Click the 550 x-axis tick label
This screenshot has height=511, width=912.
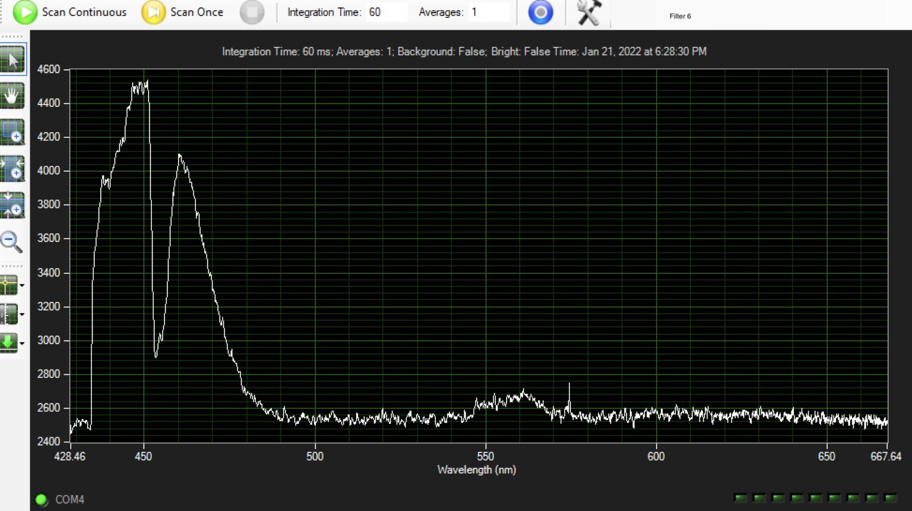click(486, 456)
